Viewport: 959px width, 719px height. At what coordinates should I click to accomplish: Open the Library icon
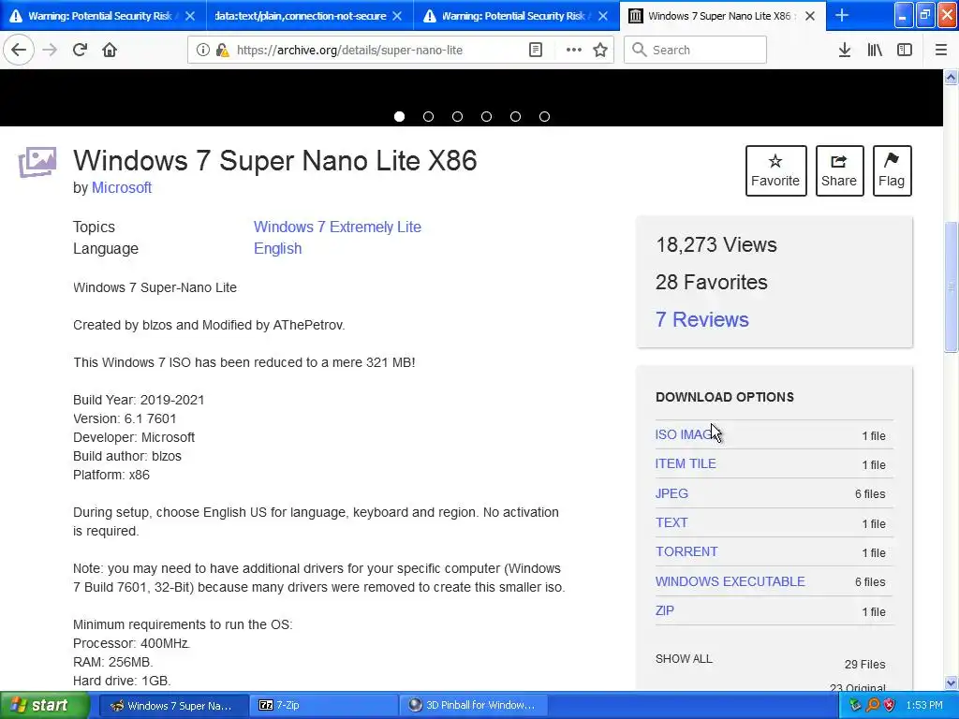point(875,51)
